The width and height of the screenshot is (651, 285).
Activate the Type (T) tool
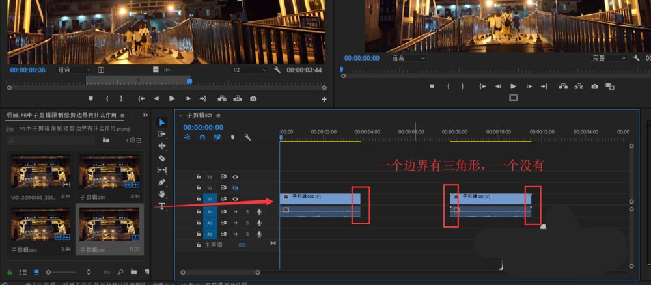pos(162,206)
